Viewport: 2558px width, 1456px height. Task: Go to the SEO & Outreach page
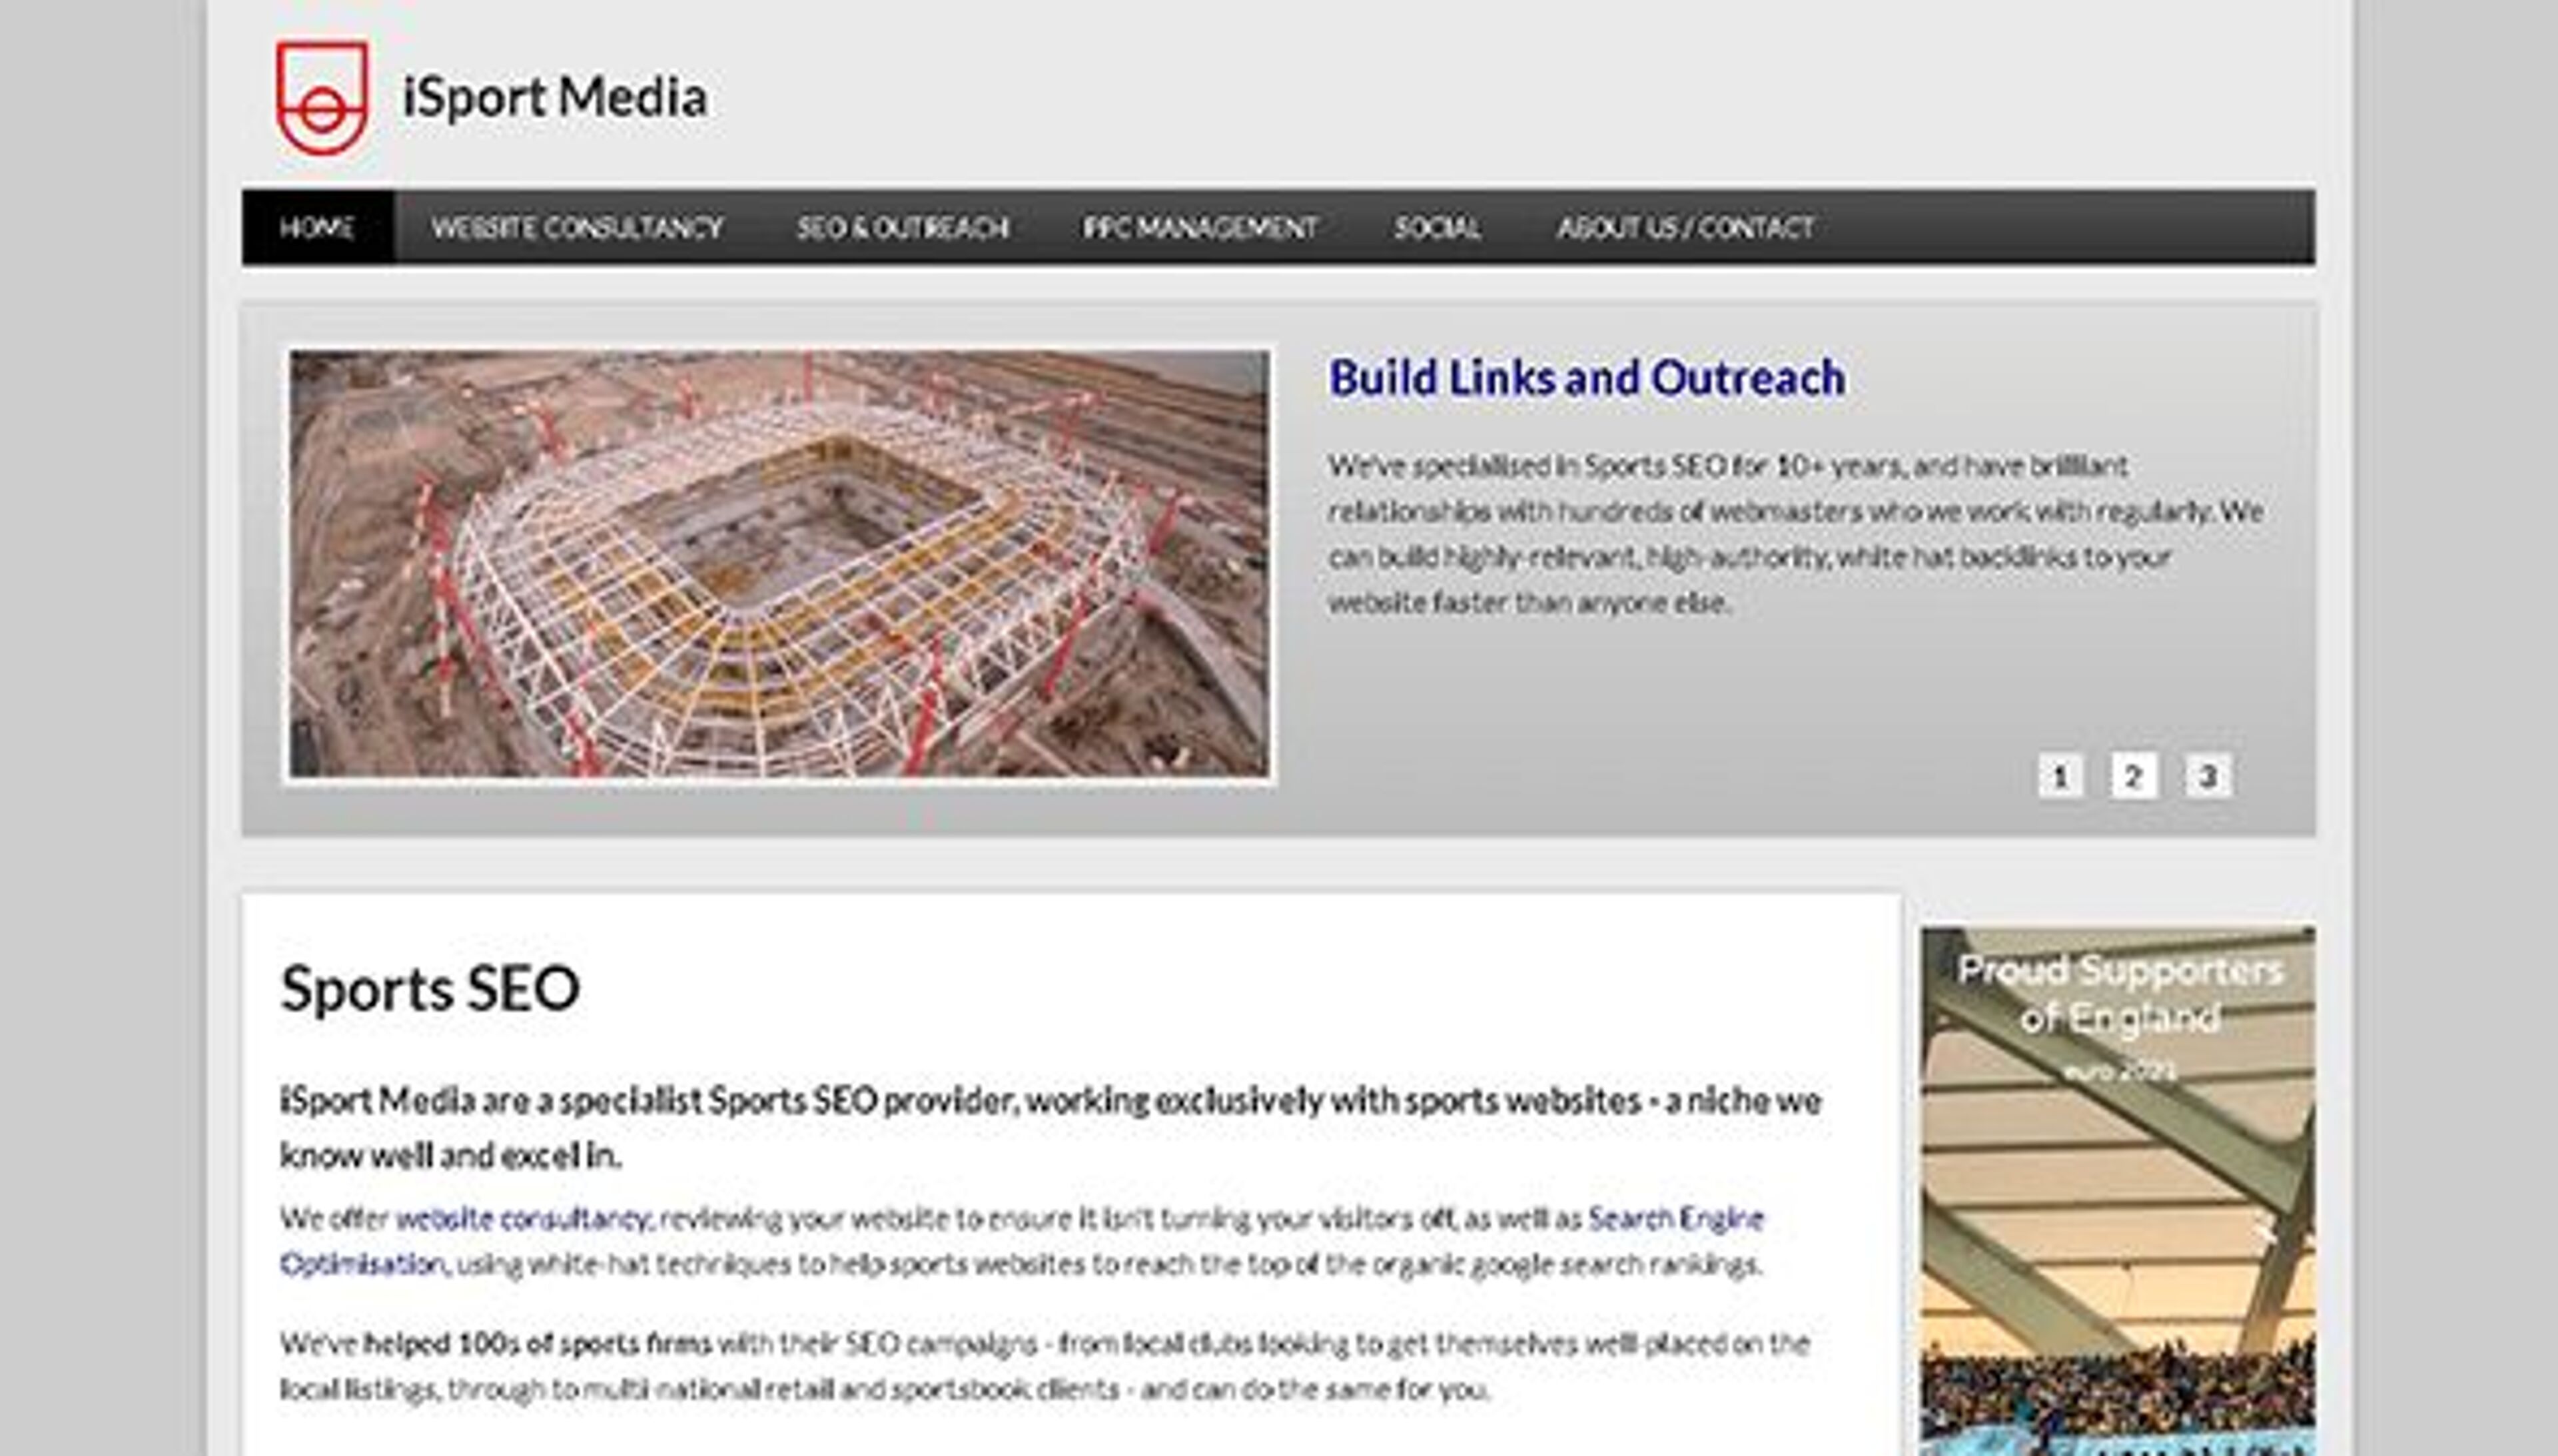click(x=902, y=227)
